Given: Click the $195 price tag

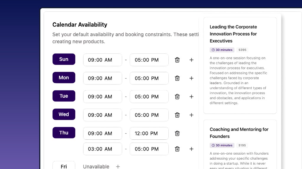Looking at the screenshot, I should [242, 145].
